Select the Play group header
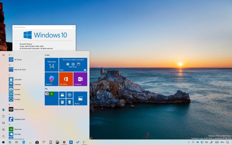This screenshot has height=145, width=232. point(46,89)
